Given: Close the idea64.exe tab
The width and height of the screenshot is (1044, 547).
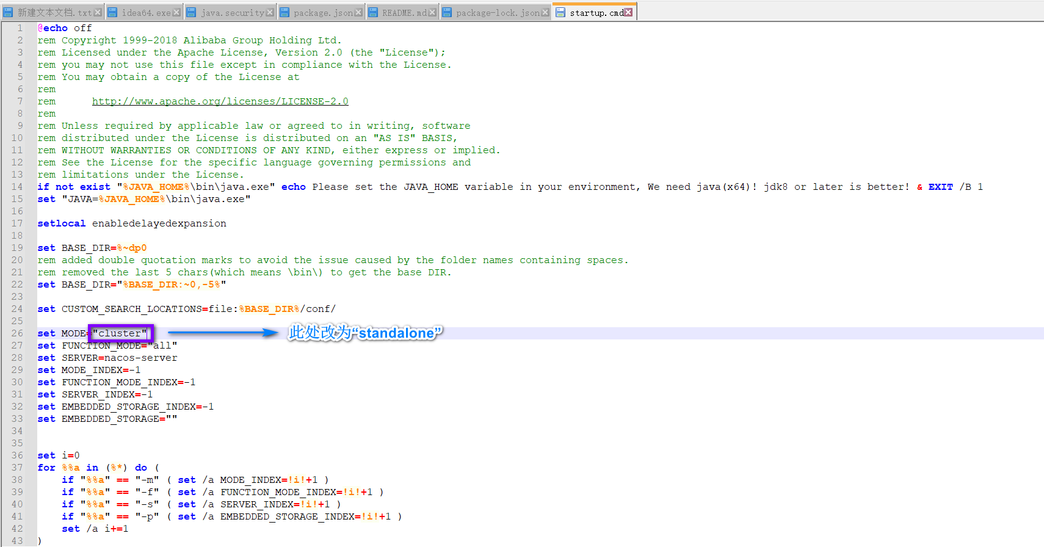Looking at the screenshot, I should point(176,12).
